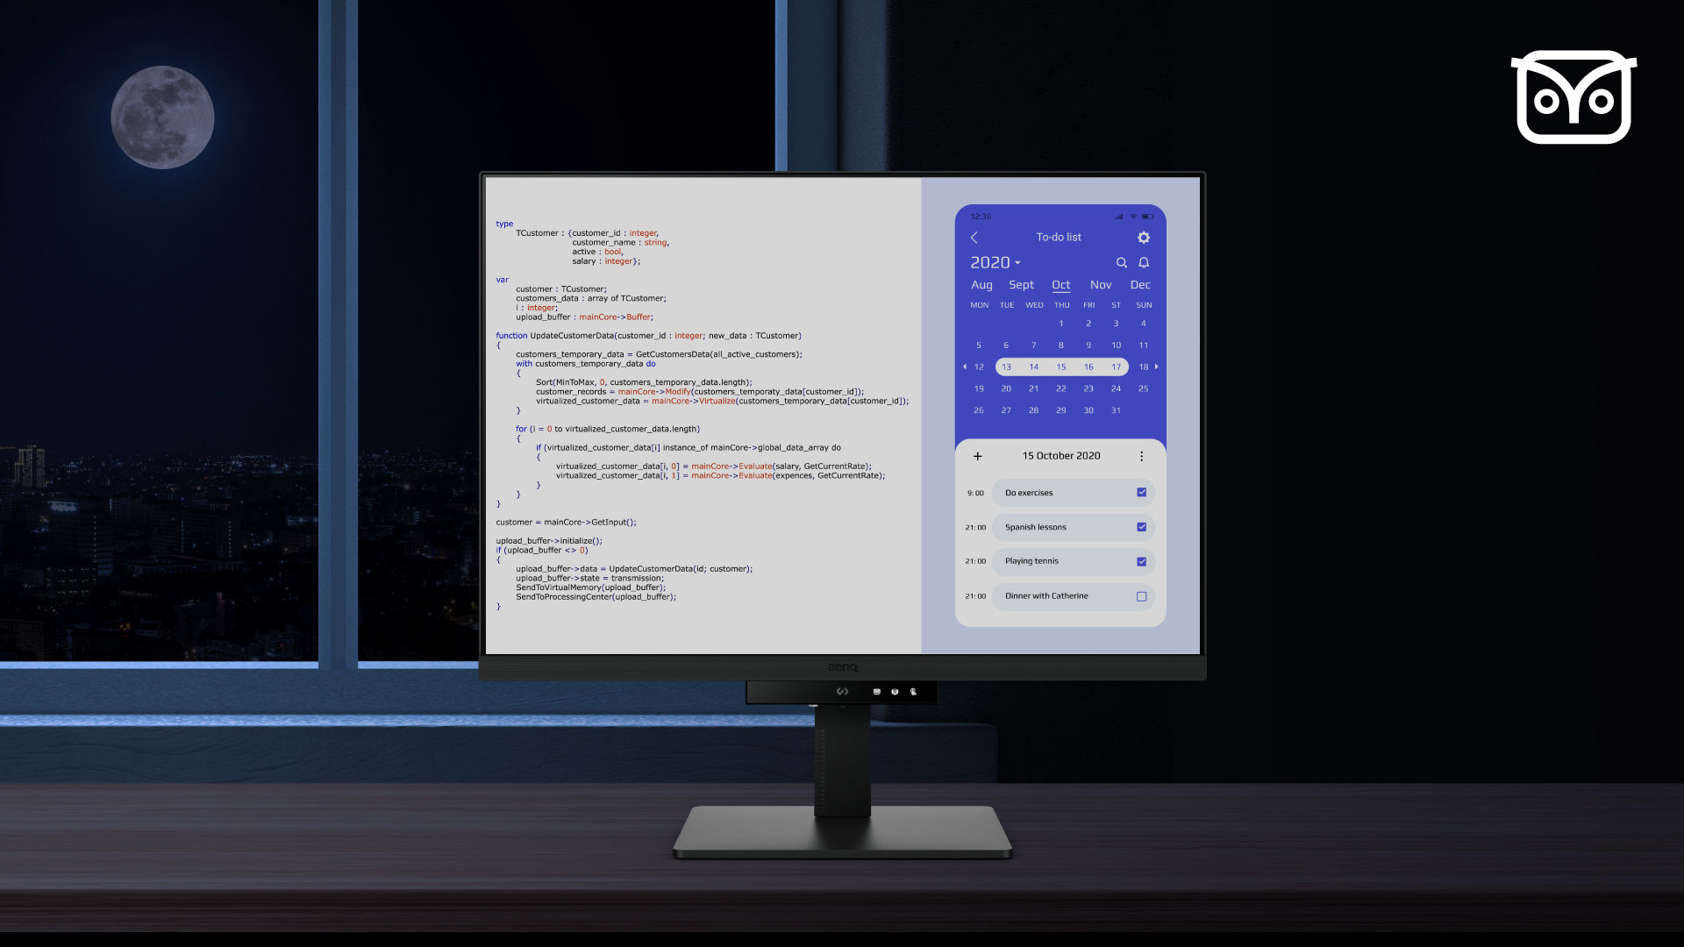This screenshot has width=1684, height=947.
Task: Click the right chevron navigation arrow
Action: point(1157,367)
